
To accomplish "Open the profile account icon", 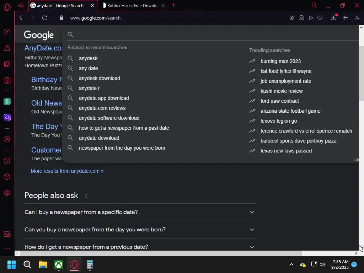I will (x=357, y=18).
